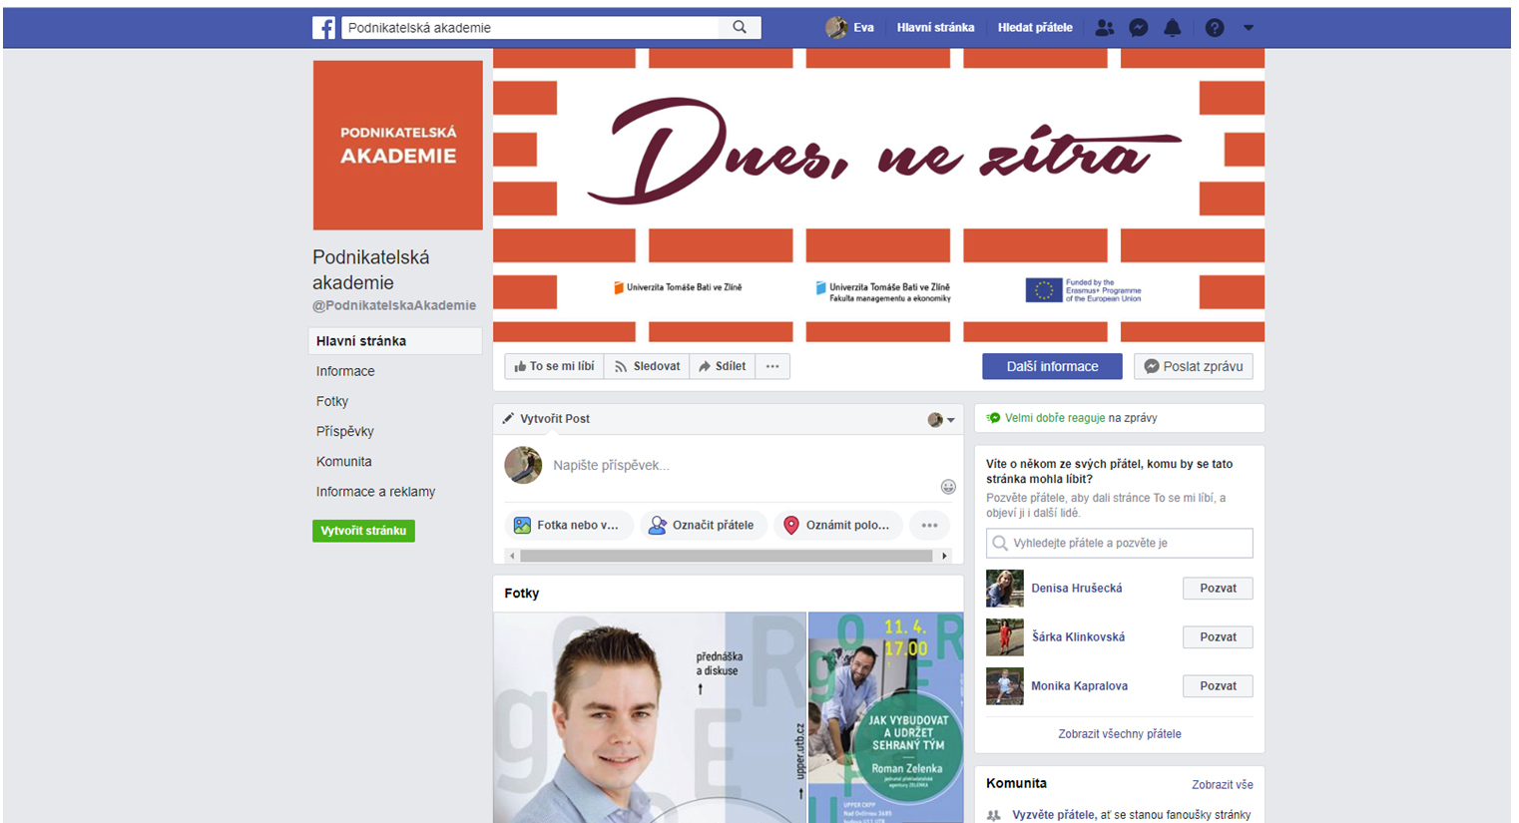Image resolution: width=1519 pixels, height=823 pixels.
Task: Toggle Sledovat to follow the page
Action: coord(647,367)
